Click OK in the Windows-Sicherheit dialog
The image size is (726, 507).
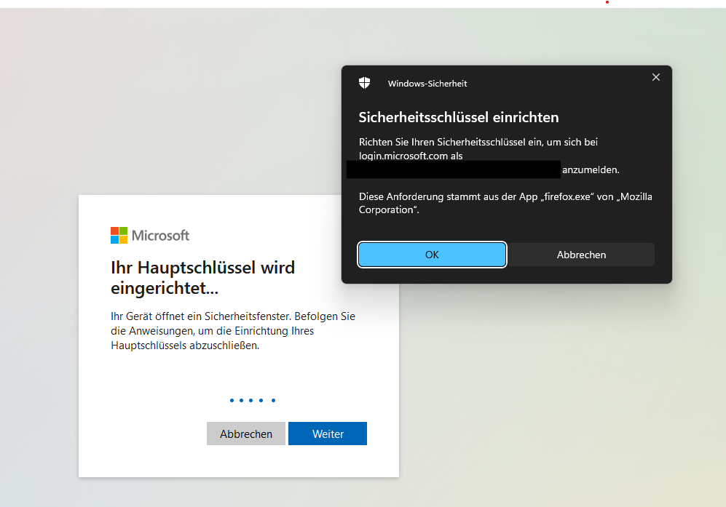click(432, 255)
